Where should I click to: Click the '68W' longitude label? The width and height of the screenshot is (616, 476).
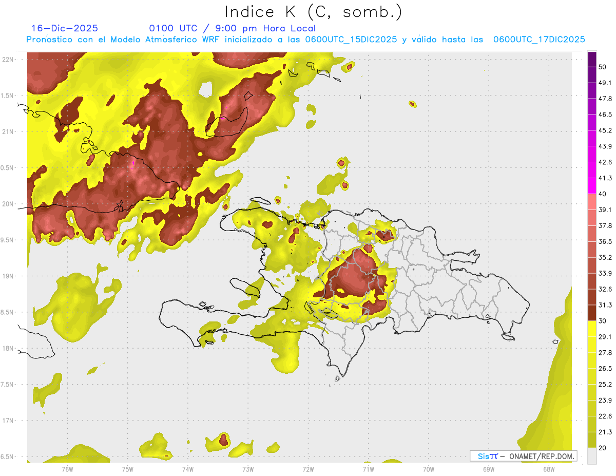tap(549, 469)
